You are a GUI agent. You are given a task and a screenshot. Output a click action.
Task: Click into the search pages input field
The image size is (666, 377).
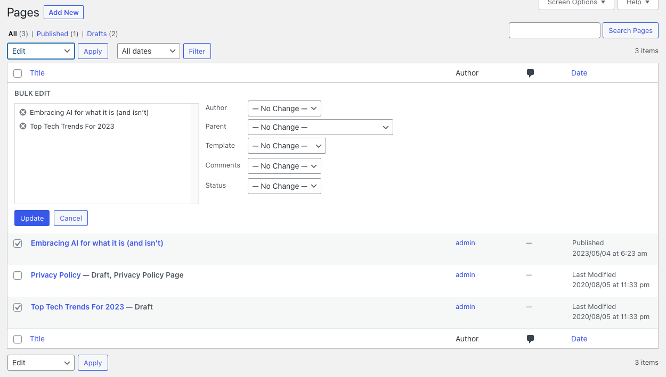point(554,30)
